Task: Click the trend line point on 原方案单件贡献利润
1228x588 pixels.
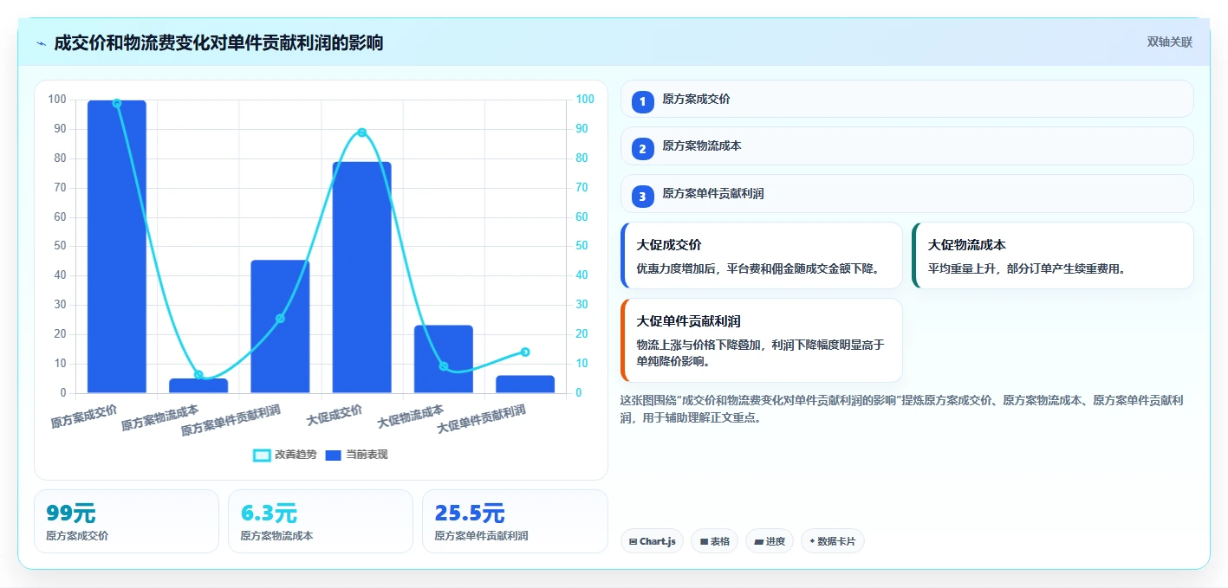Action: coord(280,319)
